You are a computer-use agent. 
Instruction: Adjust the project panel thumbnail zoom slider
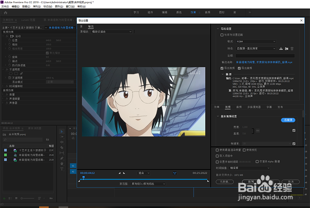27,198
